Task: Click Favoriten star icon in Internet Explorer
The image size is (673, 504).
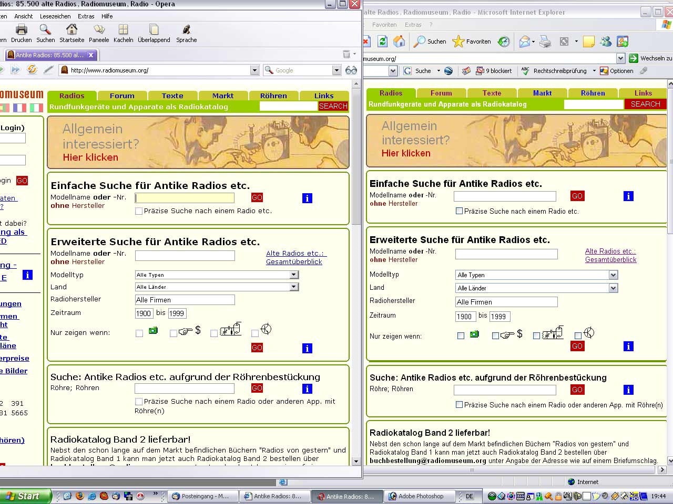Action: click(x=458, y=41)
